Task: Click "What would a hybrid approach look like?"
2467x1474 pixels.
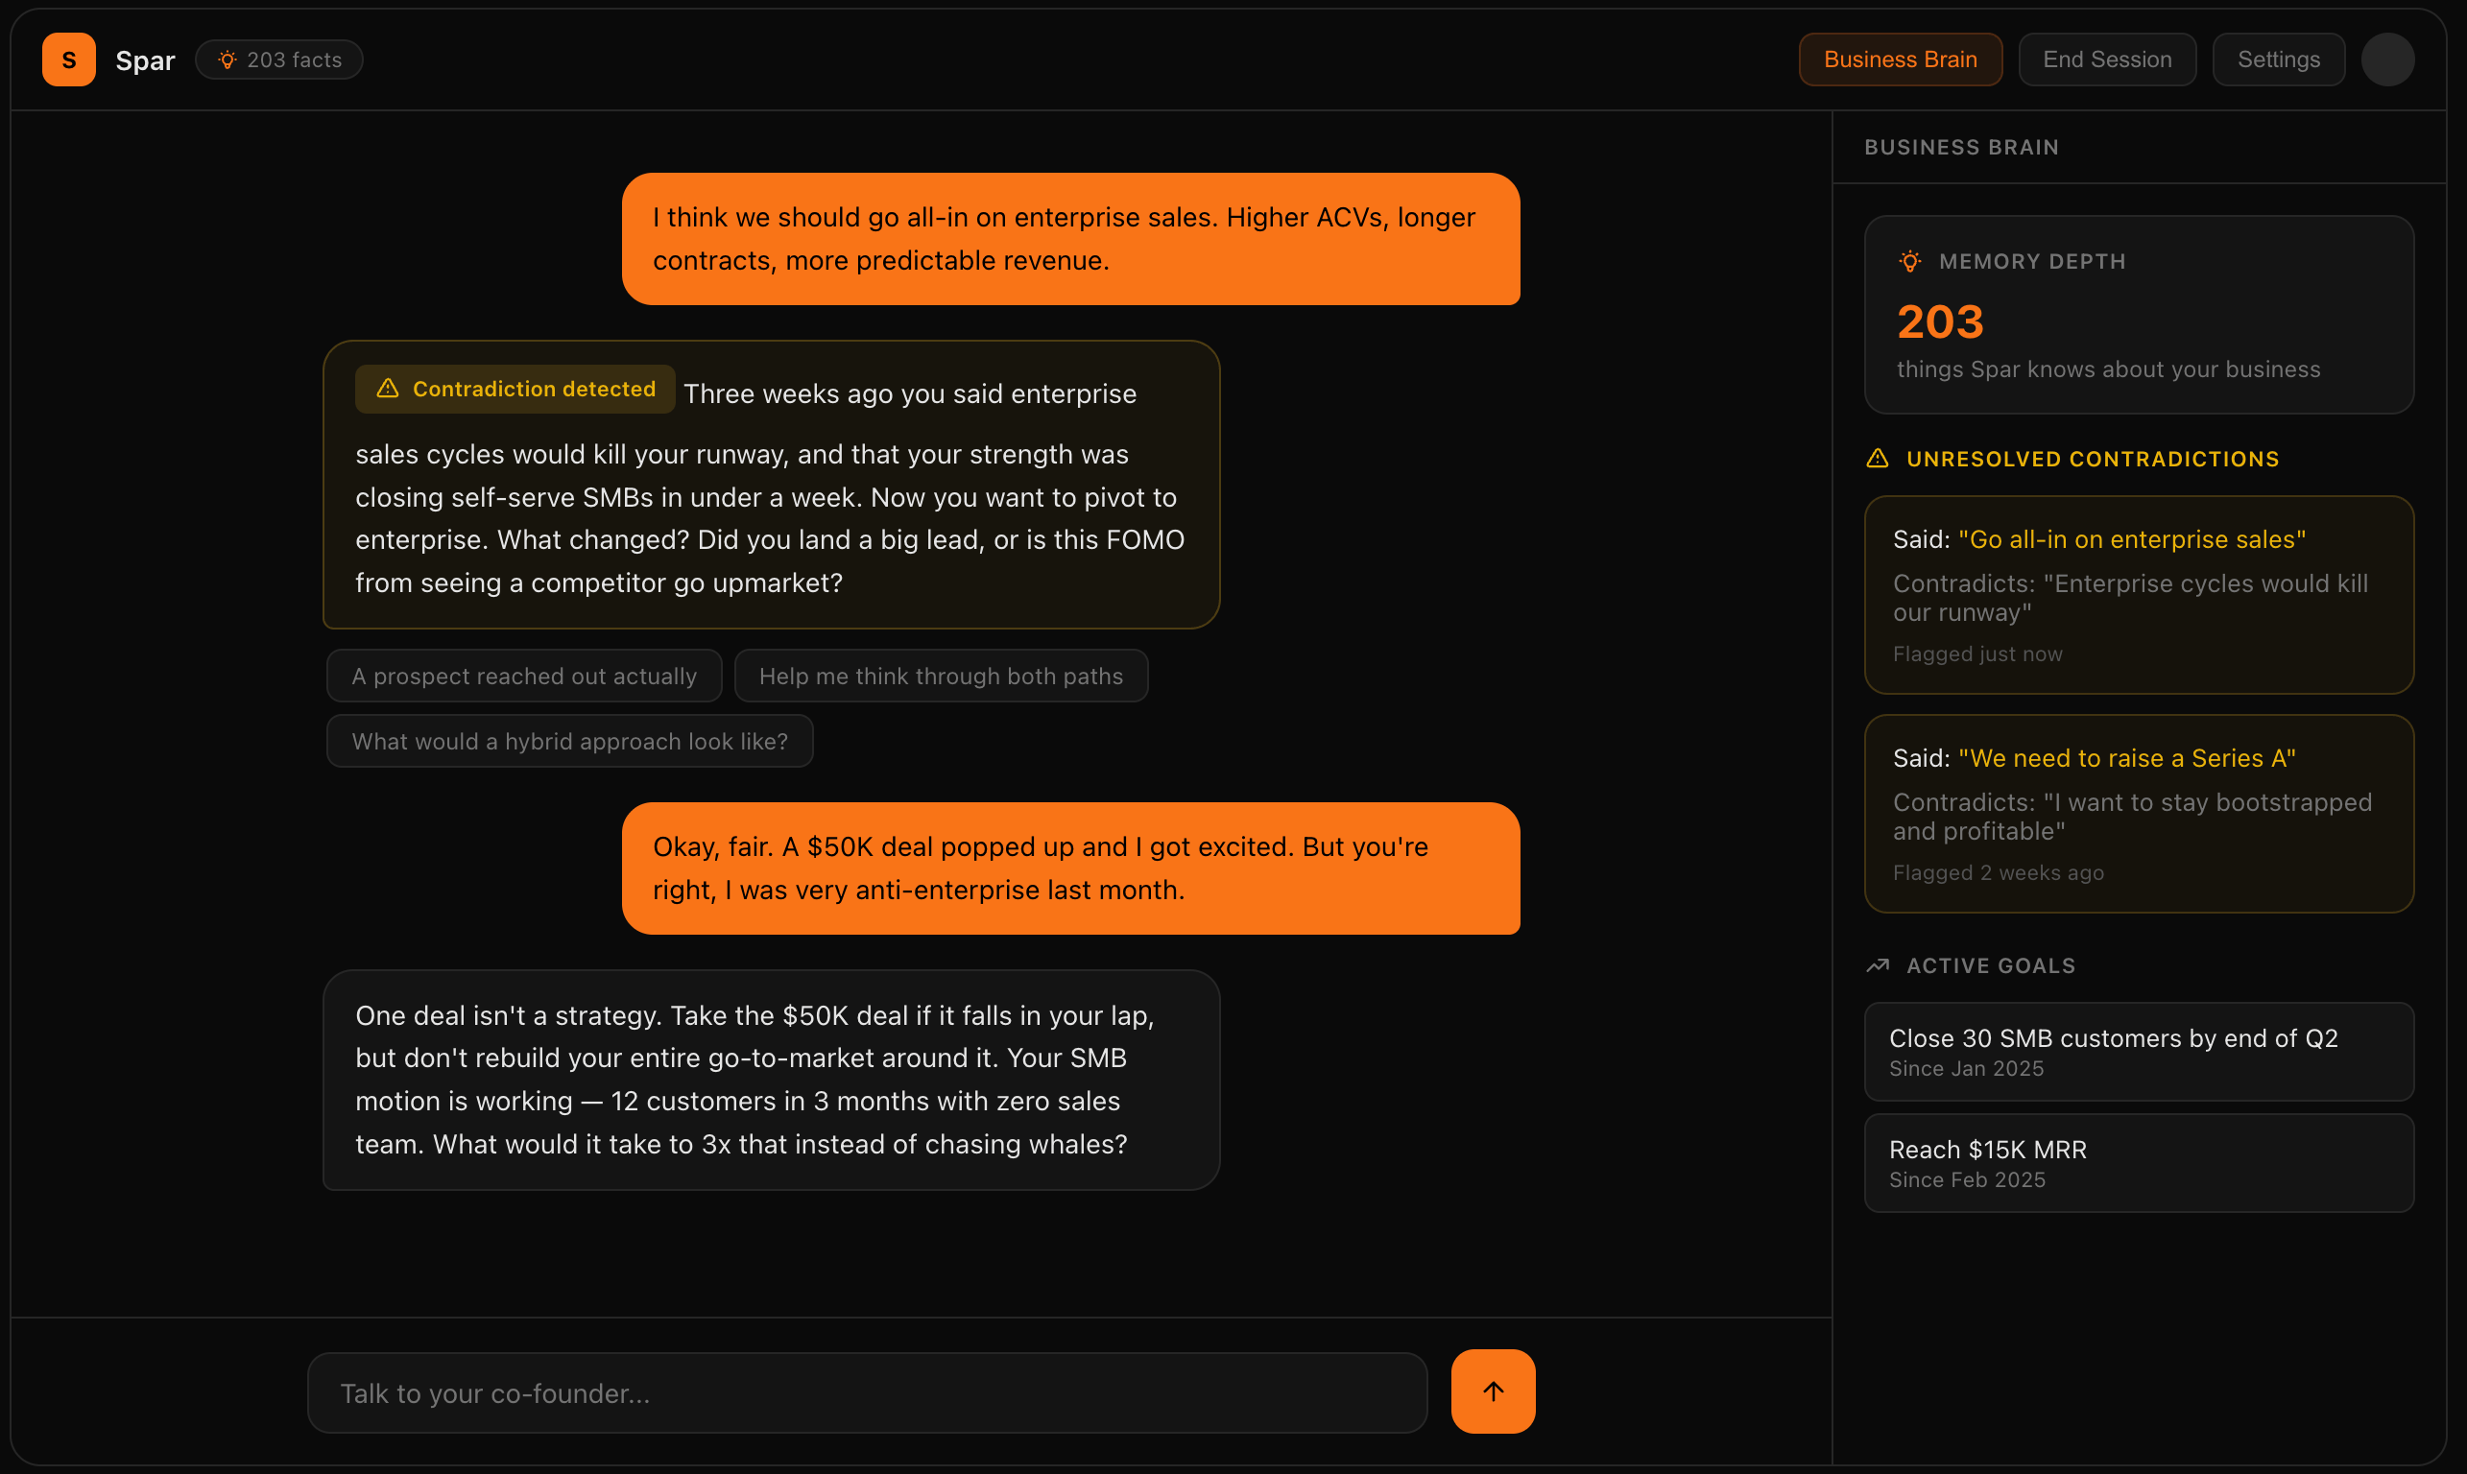Action: coord(569,741)
